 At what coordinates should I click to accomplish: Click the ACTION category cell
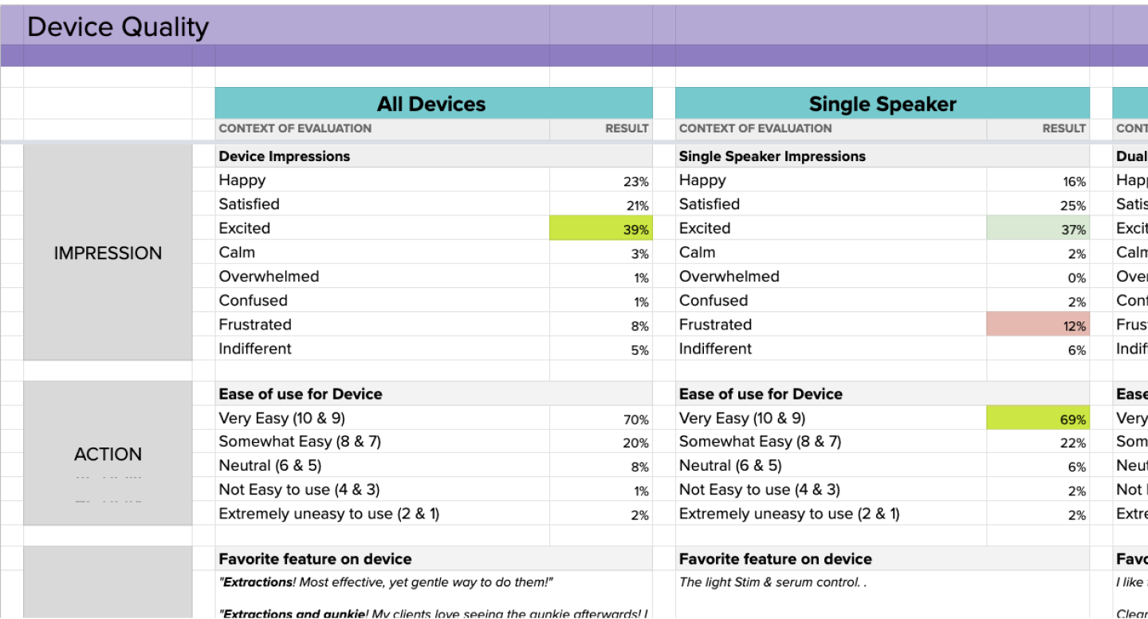[x=108, y=454]
